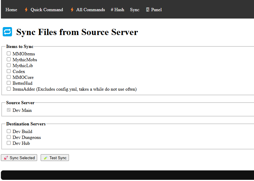Select the MythicLib sync item
The height and width of the screenshot is (181, 254).
click(x=9, y=65)
